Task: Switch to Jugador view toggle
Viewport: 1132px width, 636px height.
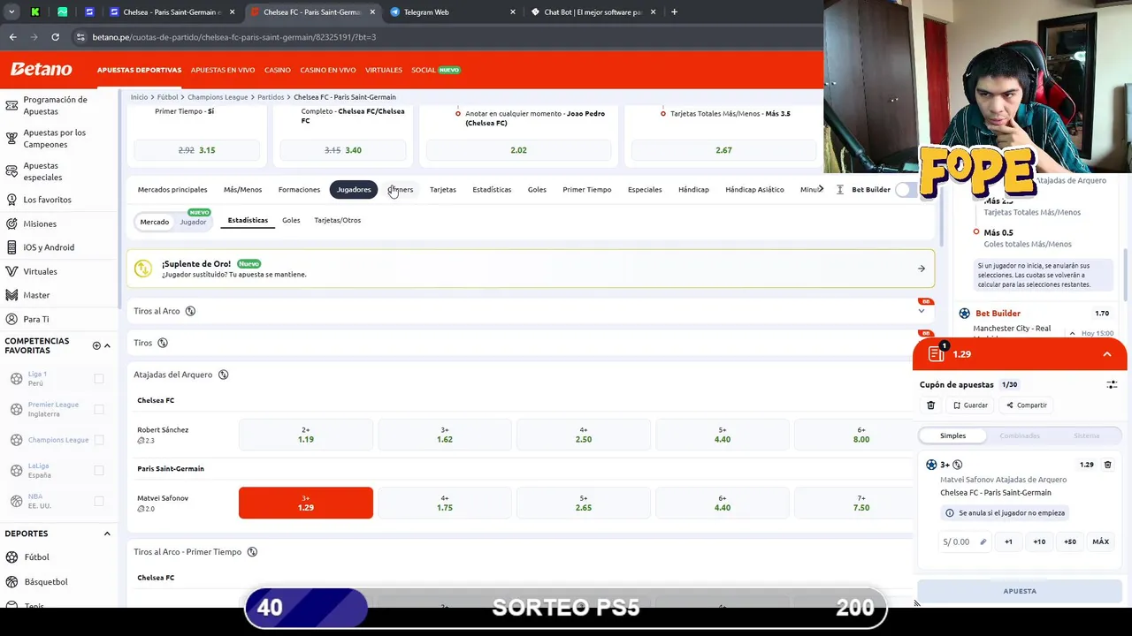Action: point(193,222)
